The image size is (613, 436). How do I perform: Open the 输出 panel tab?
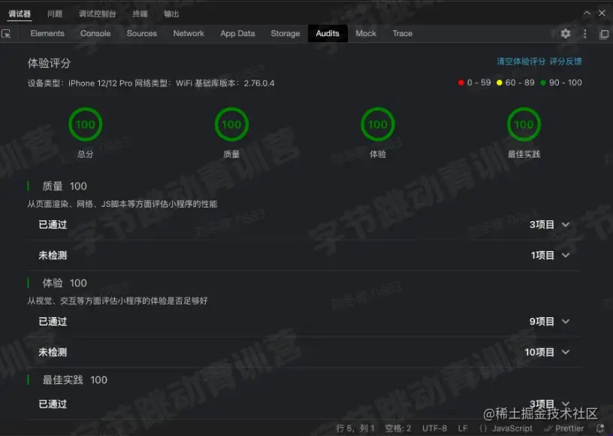[x=171, y=14]
